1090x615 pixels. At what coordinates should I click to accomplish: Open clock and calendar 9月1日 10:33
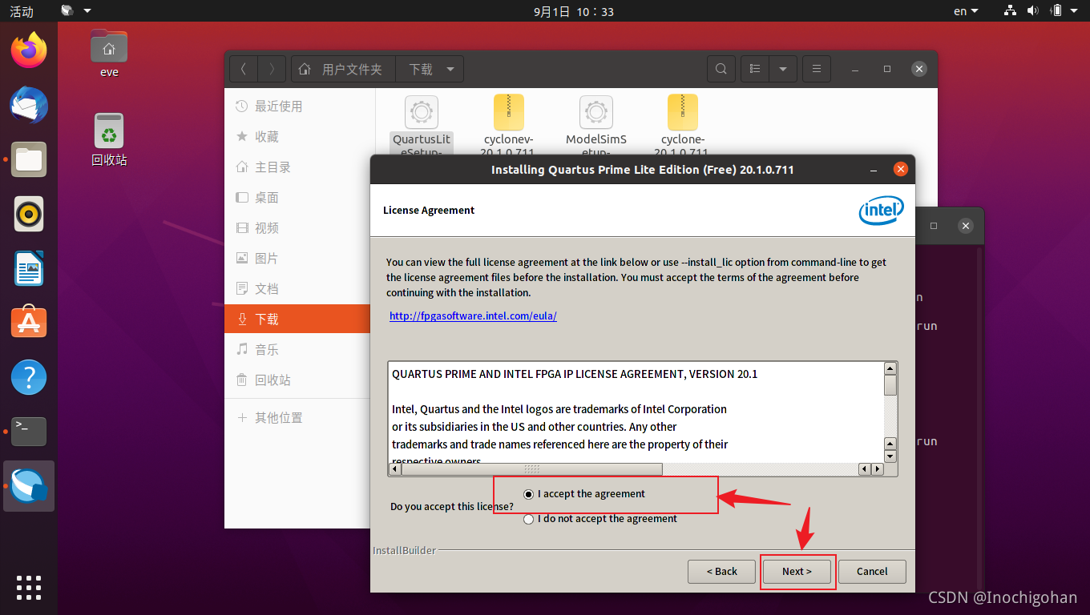click(x=573, y=11)
